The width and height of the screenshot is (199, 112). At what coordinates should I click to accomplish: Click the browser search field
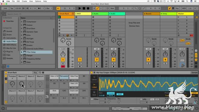pyautogui.click(x=30, y=14)
